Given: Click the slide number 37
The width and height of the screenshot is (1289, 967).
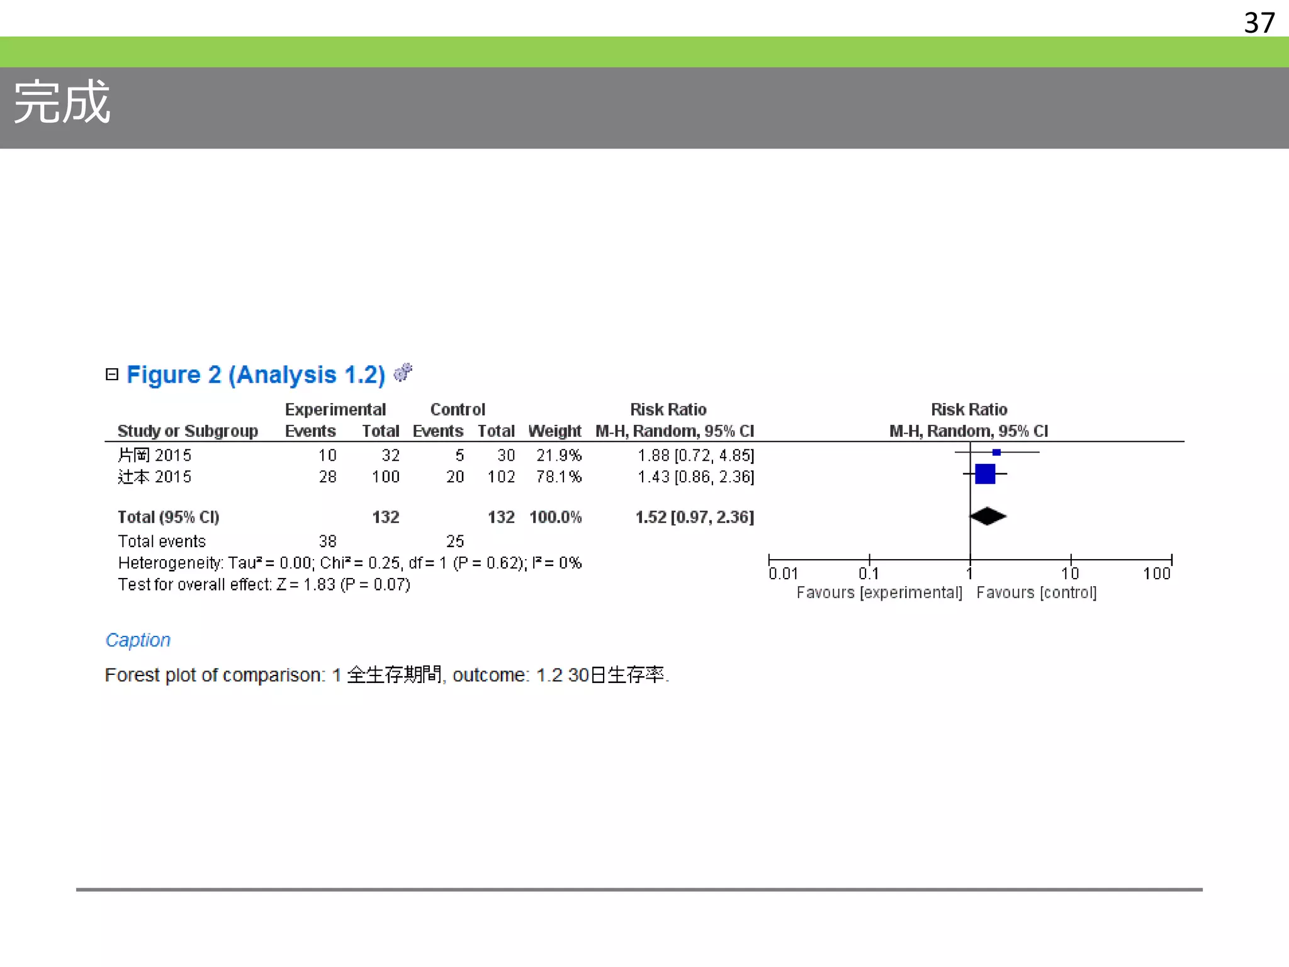Looking at the screenshot, I should click(1259, 23).
